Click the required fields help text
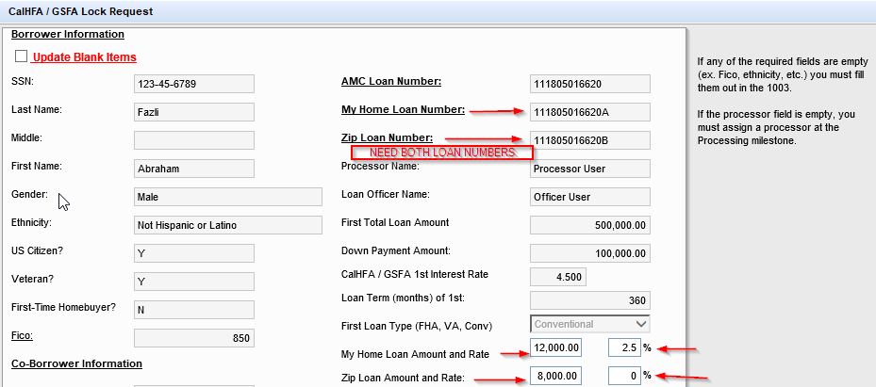Viewport: 876px width, 387px height. point(783,74)
